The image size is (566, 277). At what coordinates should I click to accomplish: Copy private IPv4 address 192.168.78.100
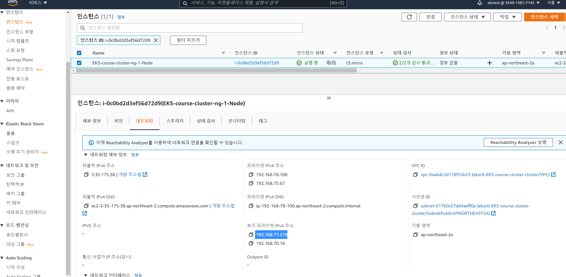251,175
